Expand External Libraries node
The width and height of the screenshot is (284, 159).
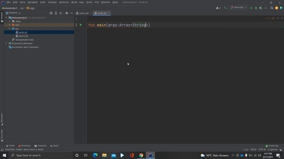pyautogui.click(x=6, y=43)
